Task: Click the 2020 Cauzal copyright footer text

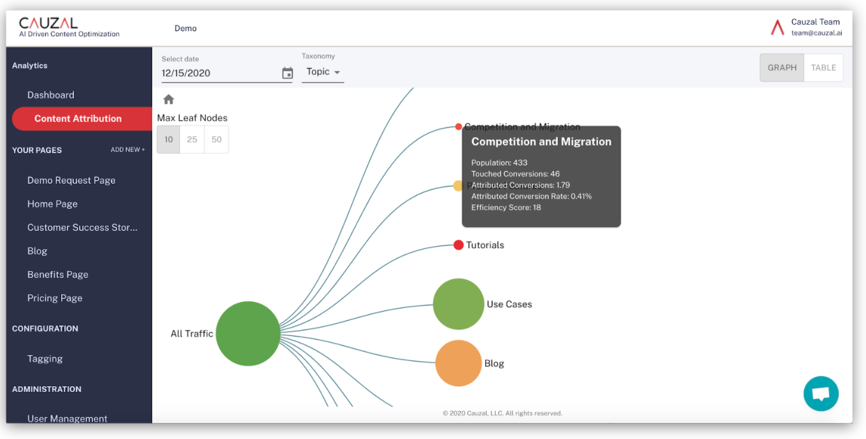Action: click(x=502, y=413)
